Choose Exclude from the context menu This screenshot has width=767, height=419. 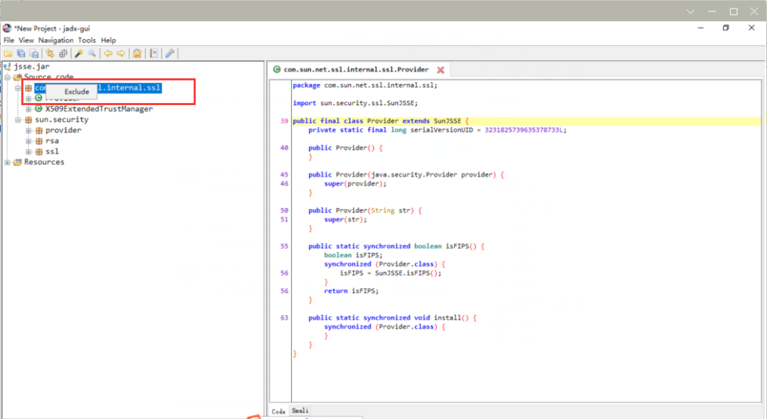[77, 92]
